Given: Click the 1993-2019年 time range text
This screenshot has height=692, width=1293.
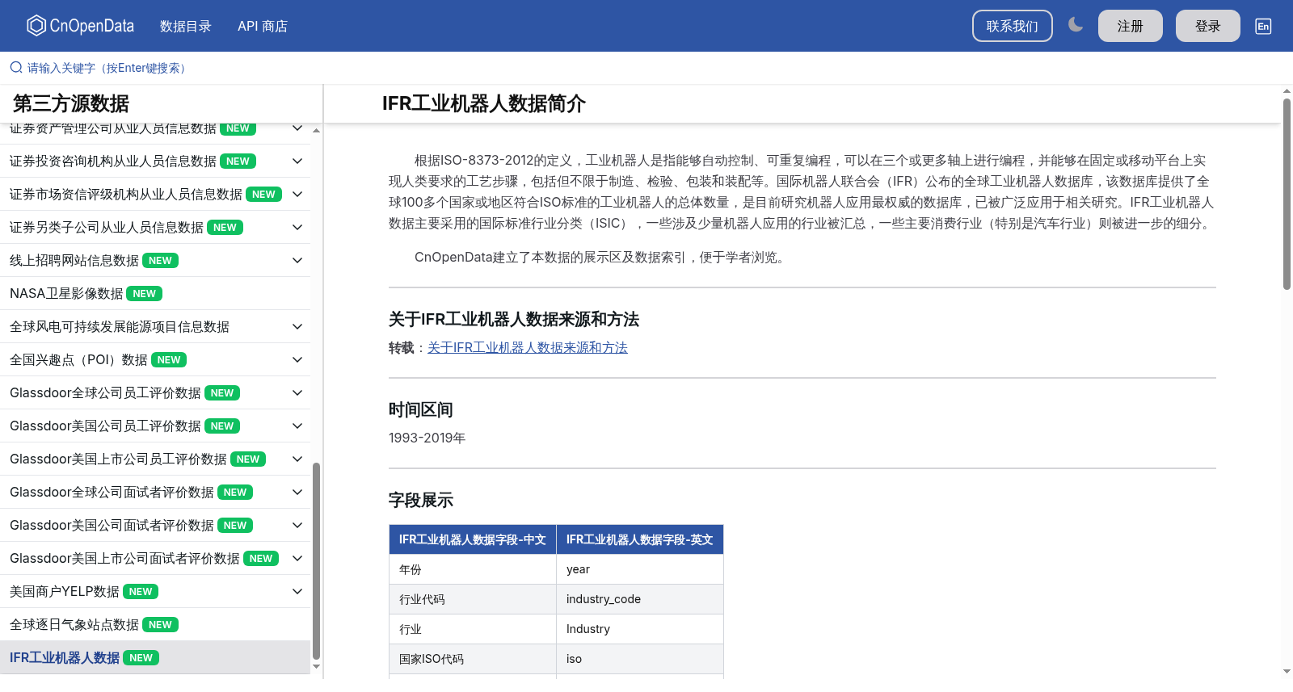Looking at the screenshot, I should pyautogui.click(x=427, y=438).
